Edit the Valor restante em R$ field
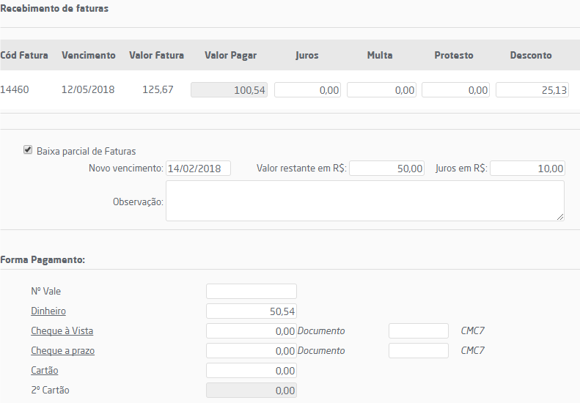The height and width of the screenshot is (403, 580). 388,169
